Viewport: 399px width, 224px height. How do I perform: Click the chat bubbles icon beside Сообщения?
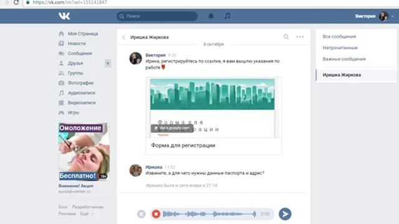[61, 54]
